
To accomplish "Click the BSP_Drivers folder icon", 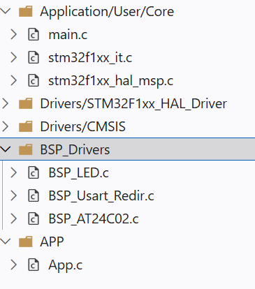I will [26, 149].
